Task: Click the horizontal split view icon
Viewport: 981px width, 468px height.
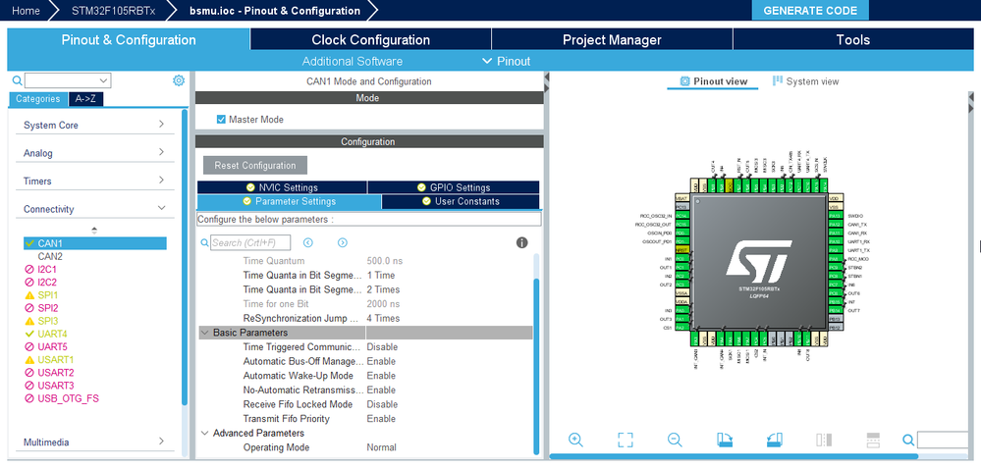Action: tap(873, 440)
